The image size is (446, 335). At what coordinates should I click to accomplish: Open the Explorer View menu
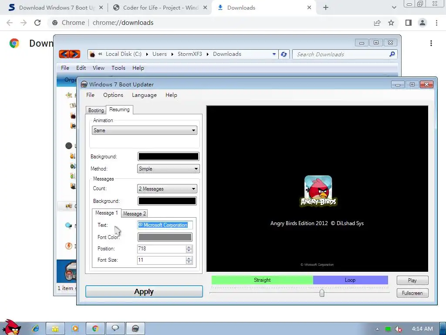(x=98, y=68)
